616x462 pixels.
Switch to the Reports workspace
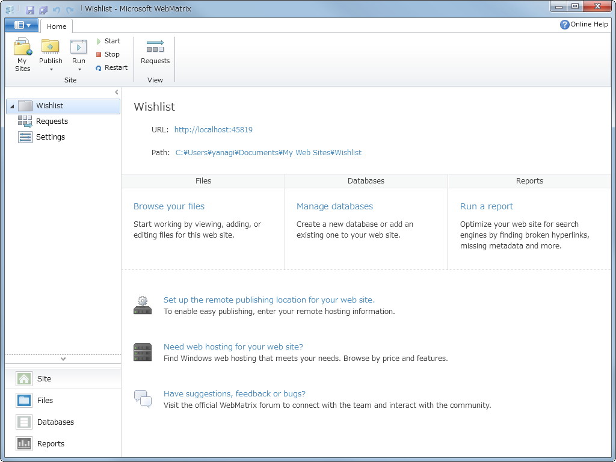click(51, 443)
